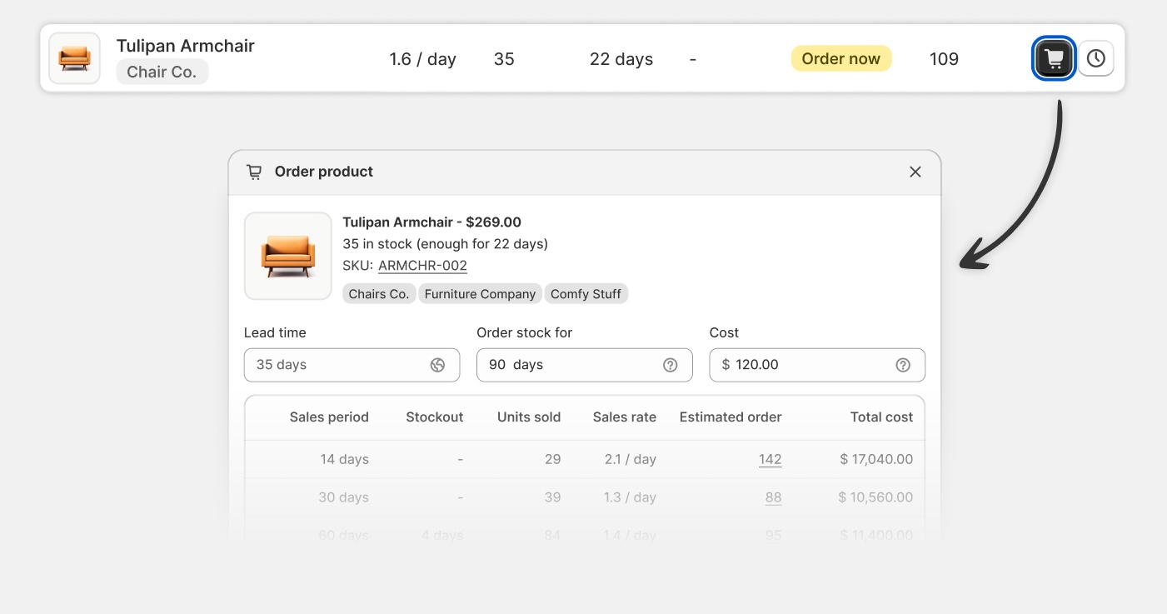Open the ARMCHR-002 SKU link
The width and height of the screenshot is (1167, 614).
(422, 266)
